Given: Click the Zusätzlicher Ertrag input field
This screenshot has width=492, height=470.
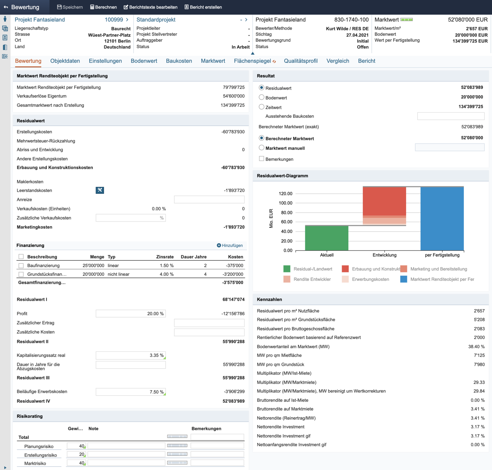Looking at the screenshot, I should (209, 323).
